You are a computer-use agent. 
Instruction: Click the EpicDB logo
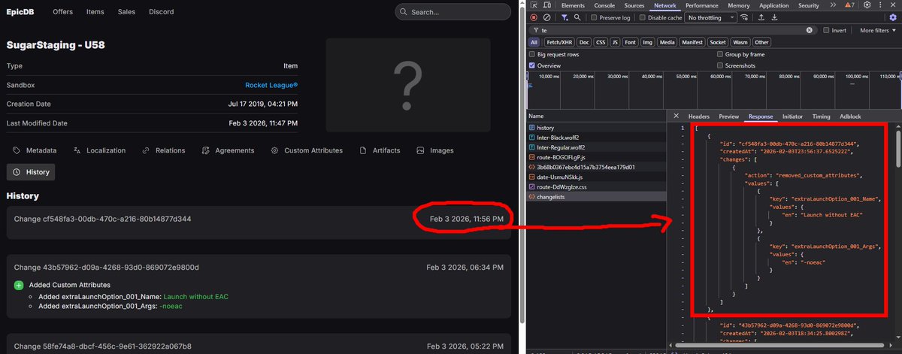point(21,12)
